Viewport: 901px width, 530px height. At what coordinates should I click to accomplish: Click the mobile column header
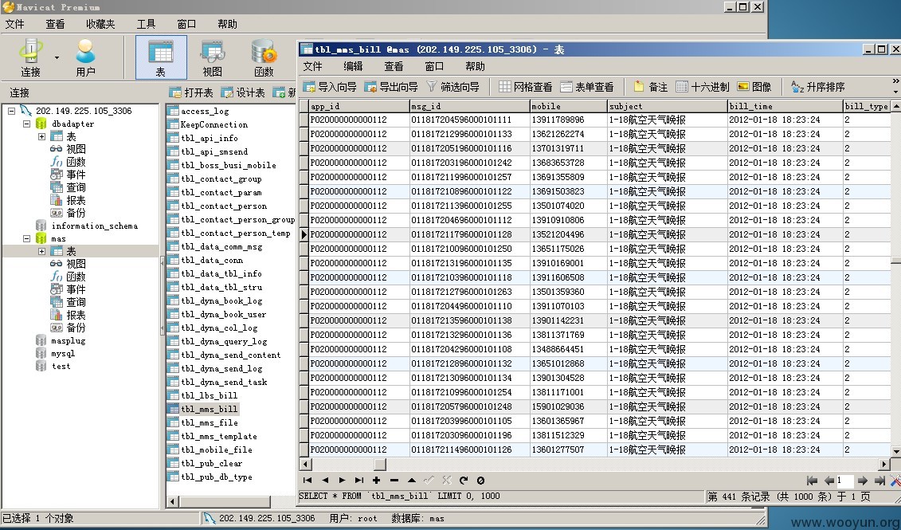pyautogui.click(x=568, y=106)
